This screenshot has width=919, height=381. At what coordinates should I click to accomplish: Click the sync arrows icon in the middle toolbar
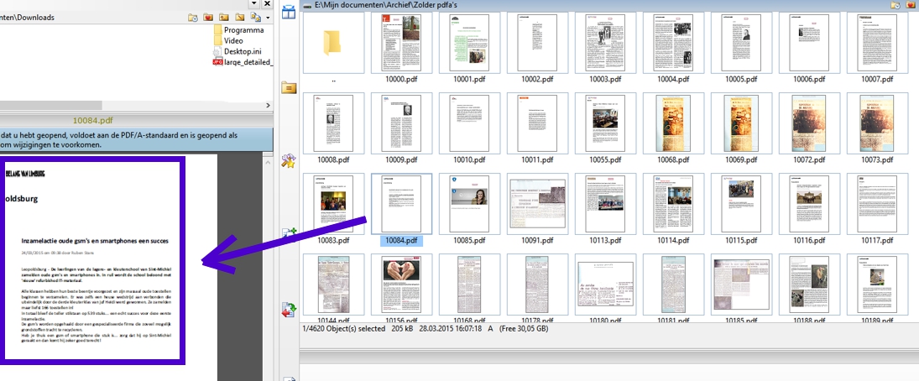(x=289, y=310)
